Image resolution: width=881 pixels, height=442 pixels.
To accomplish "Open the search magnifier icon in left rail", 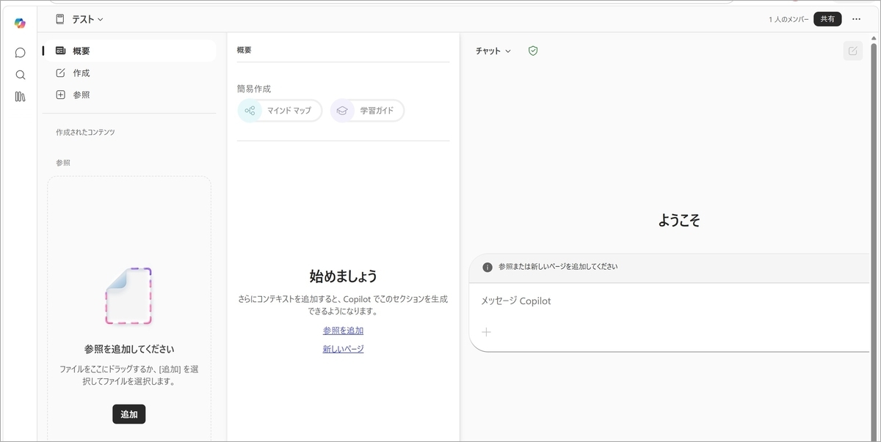I will pos(20,75).
